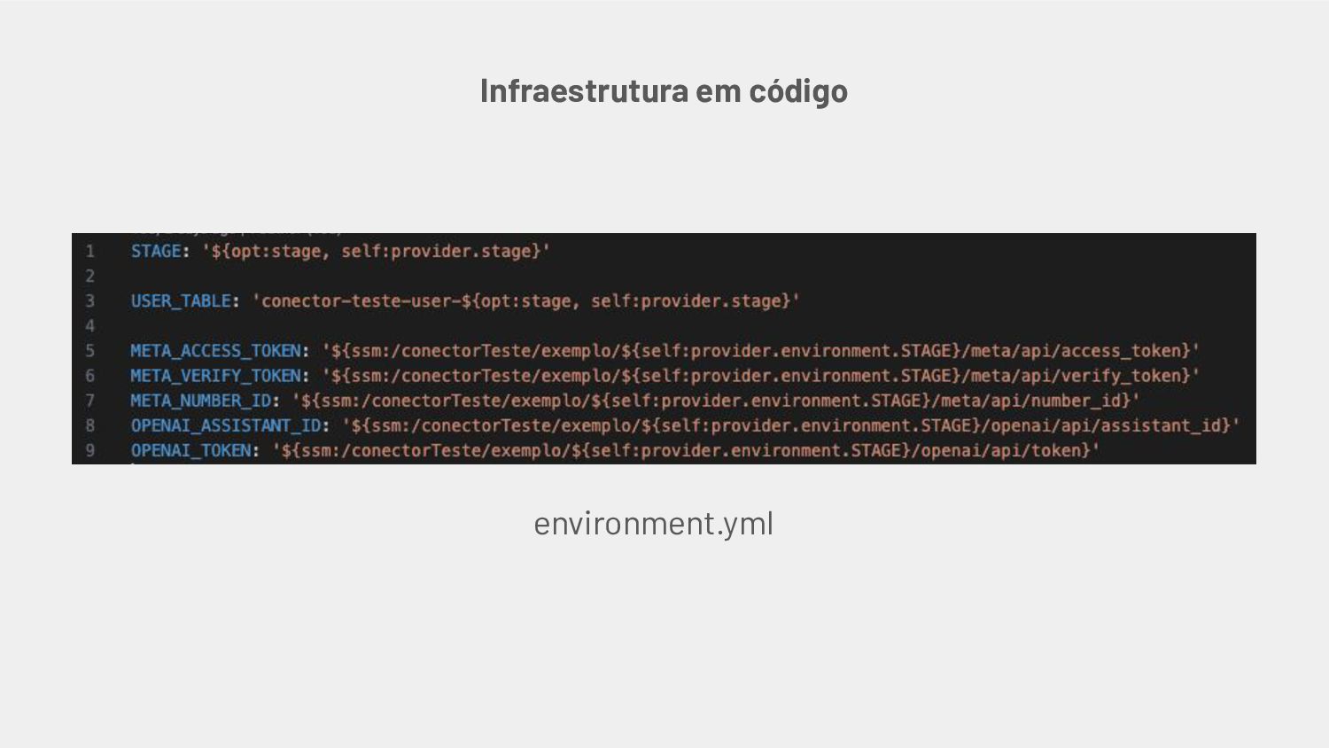Select the STAGE key on line 1

pos(156,251)
